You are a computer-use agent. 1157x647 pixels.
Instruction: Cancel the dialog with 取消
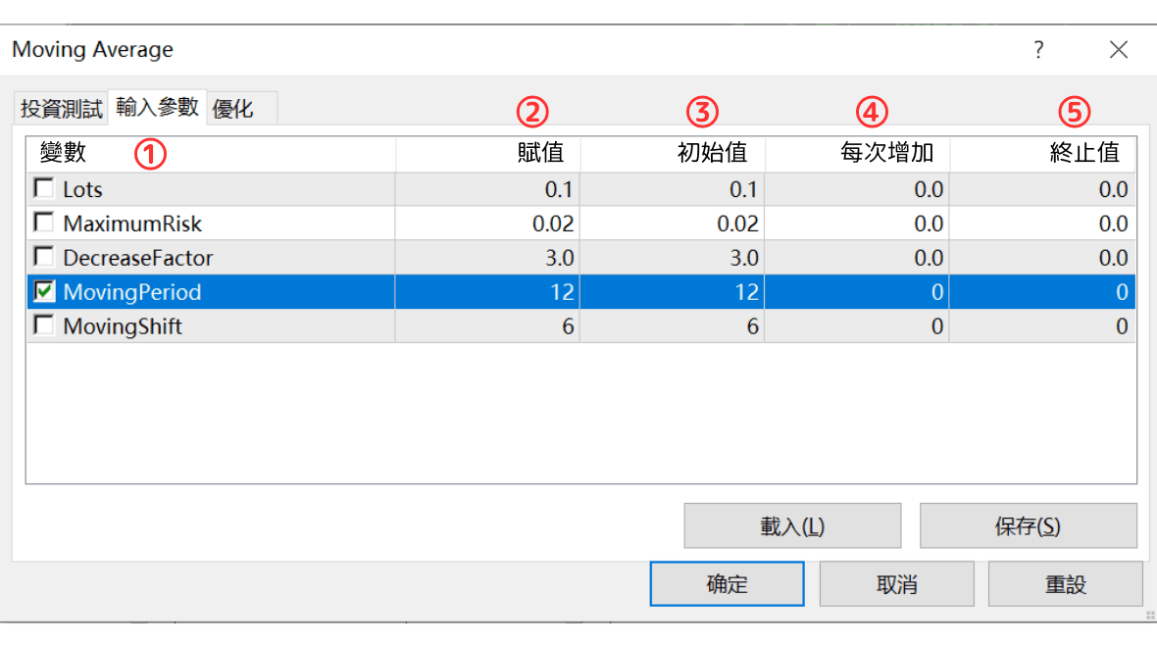896,583
